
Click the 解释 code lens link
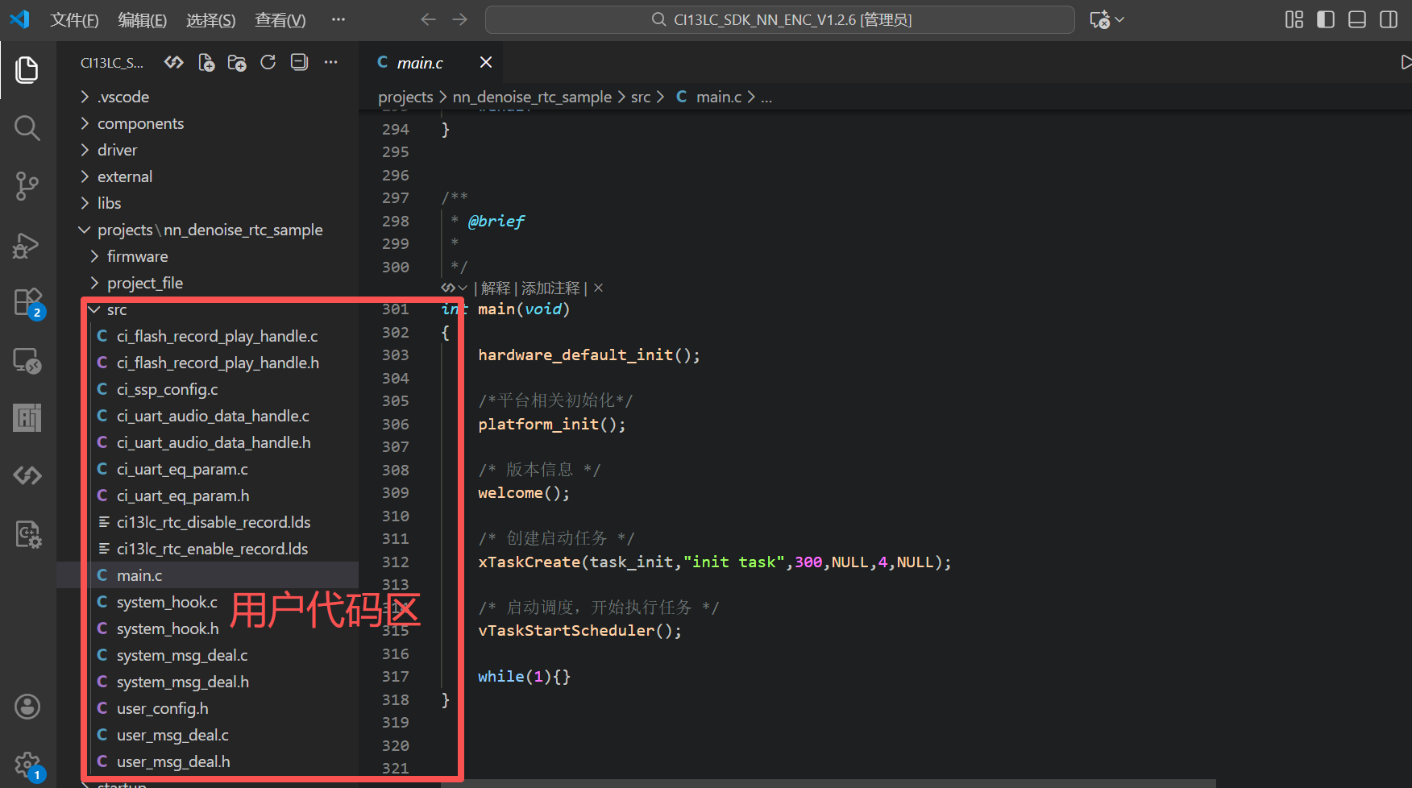point(496,288)
